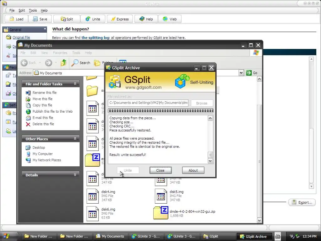Screen dimensions: 321x241
Task: Click the restore progress bar in GSplit Archive
Action: pos(161,111)
